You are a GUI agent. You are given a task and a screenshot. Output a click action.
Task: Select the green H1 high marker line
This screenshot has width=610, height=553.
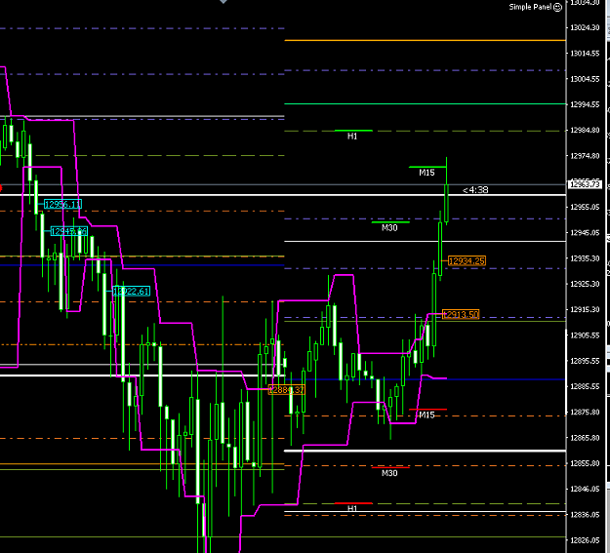pos(353,131)
